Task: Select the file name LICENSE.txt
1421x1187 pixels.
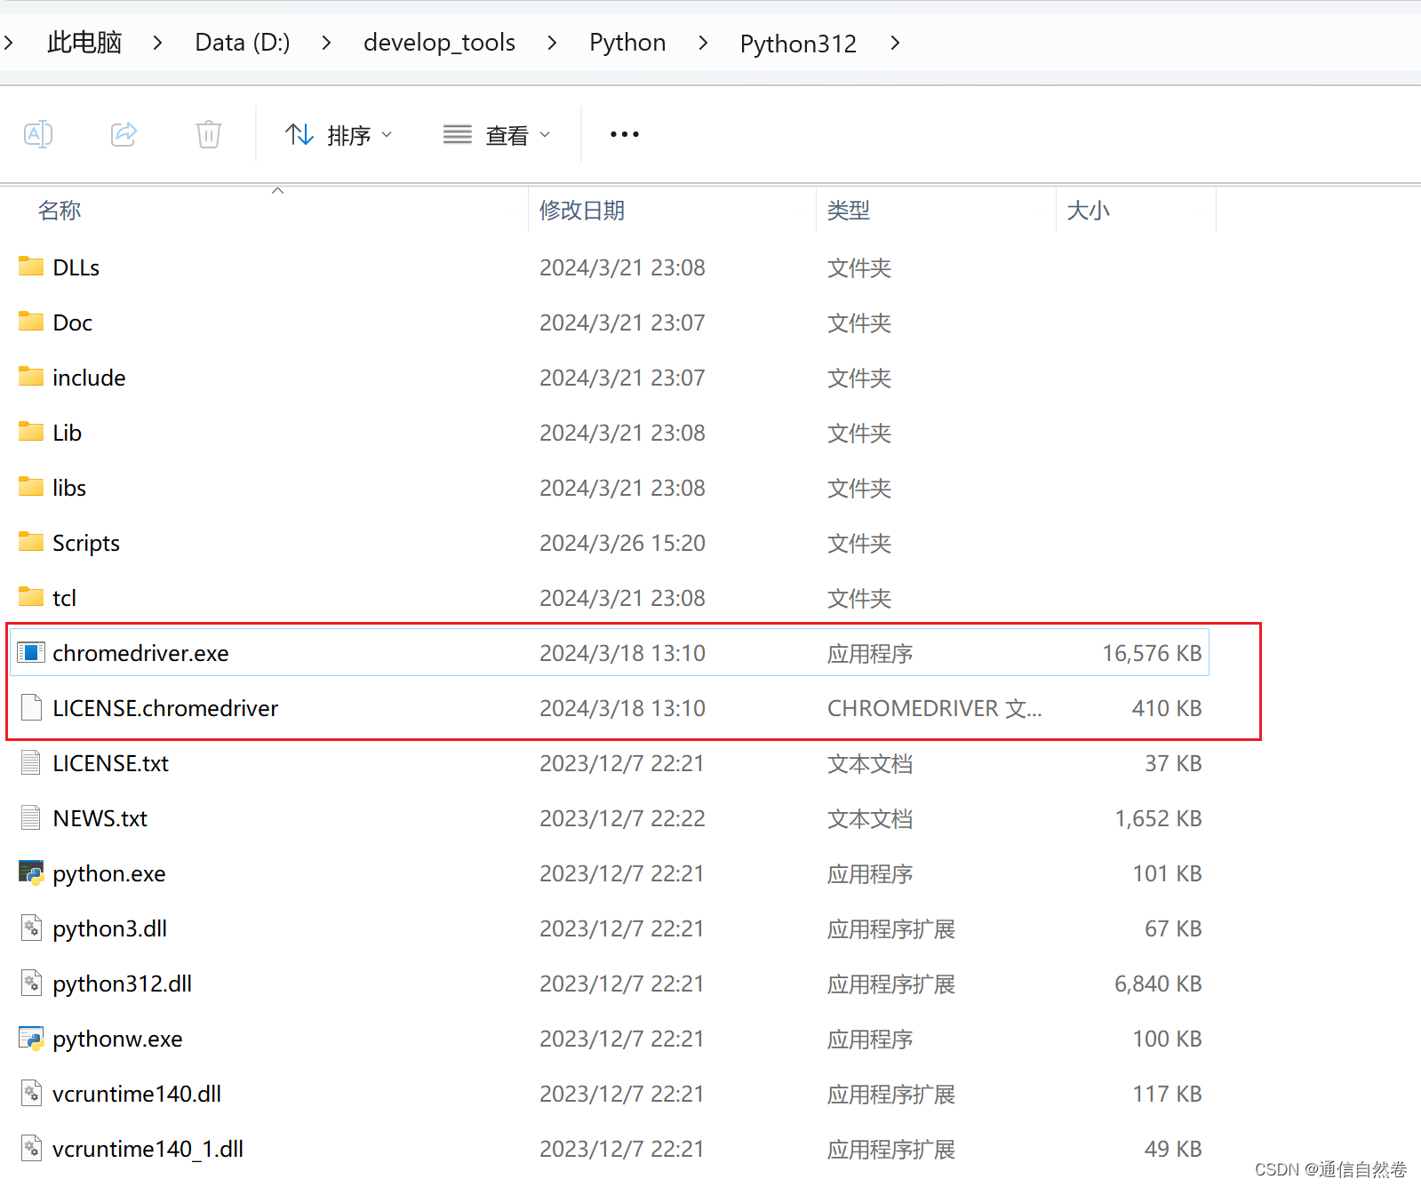Action: pos(110,763)
